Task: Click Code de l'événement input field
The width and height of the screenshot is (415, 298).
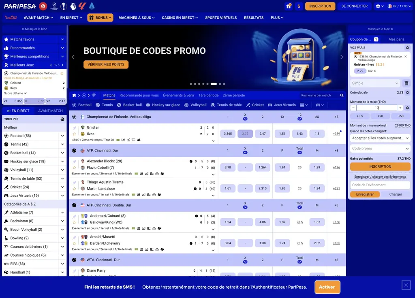Action: (380, 185)
